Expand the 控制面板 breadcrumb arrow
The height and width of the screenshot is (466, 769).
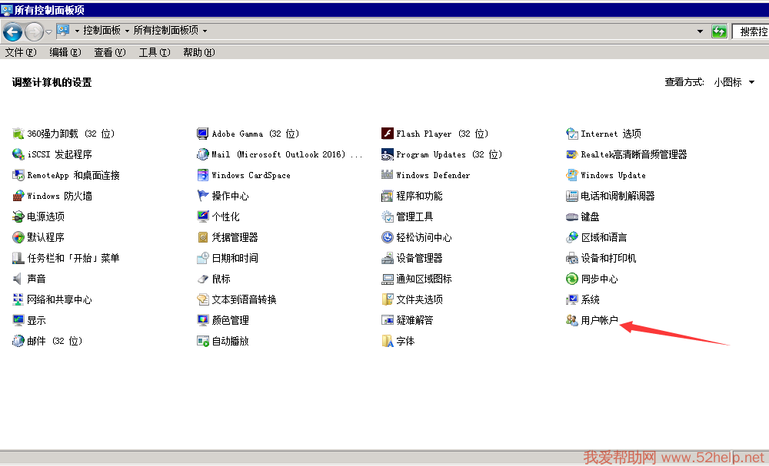127,31
